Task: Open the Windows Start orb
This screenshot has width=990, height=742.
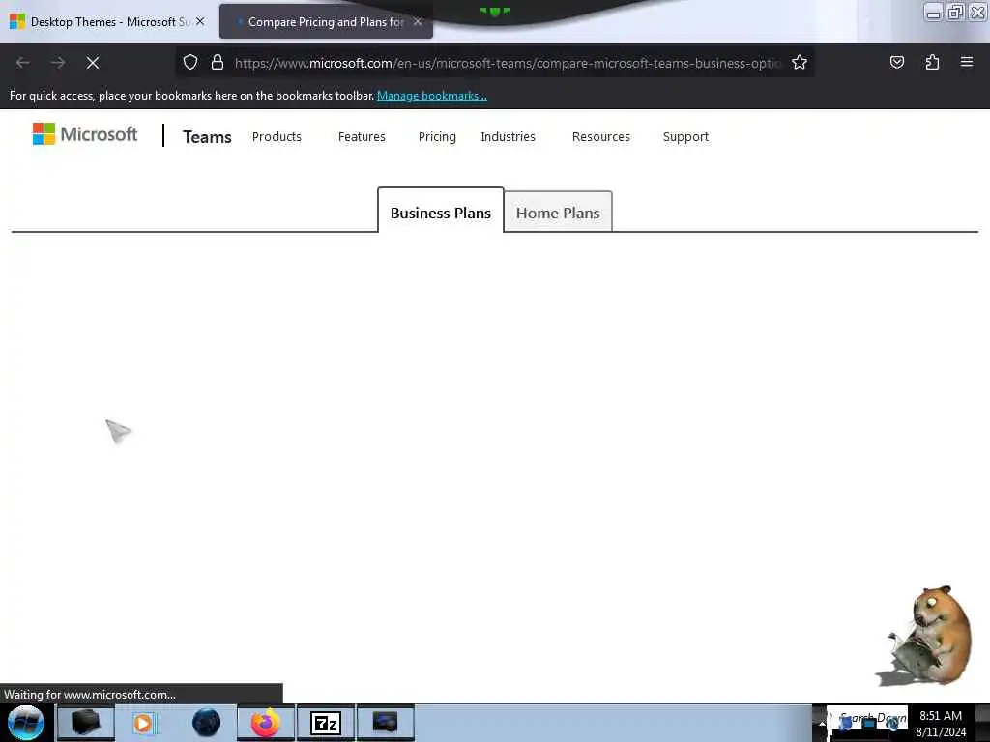Action: point(26,723)
